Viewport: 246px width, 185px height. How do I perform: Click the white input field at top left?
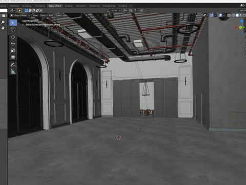tap(4, 11)
